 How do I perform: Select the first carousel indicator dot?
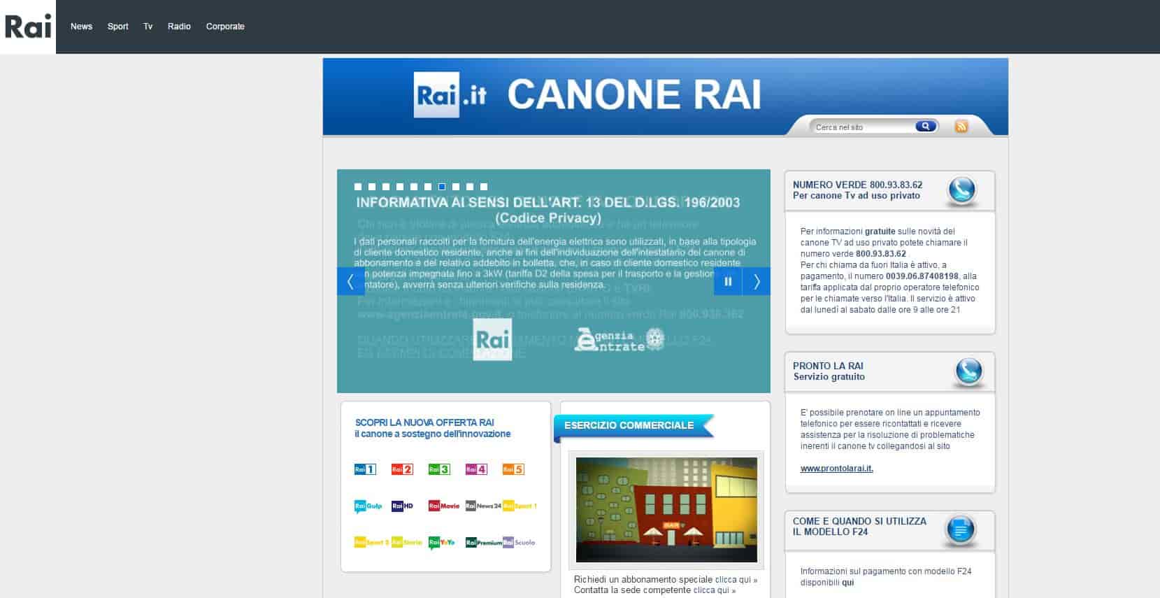pyautogui.click(x=358, y=187)
